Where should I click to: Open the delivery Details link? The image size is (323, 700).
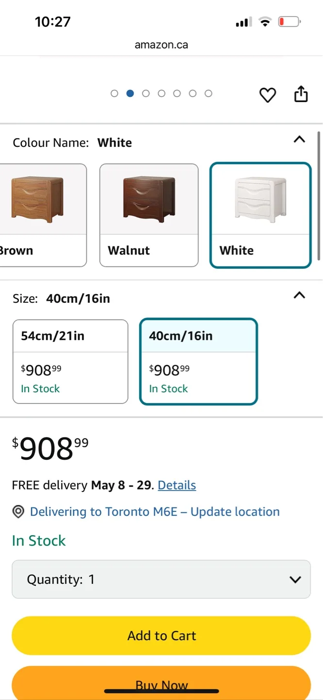click(x=177, y=485)
